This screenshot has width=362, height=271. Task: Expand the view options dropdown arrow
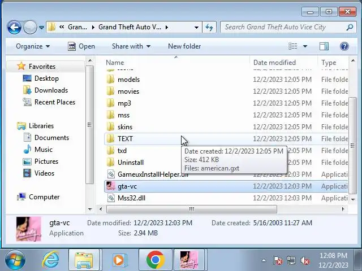pyautogui.click(x=305, y=46)
